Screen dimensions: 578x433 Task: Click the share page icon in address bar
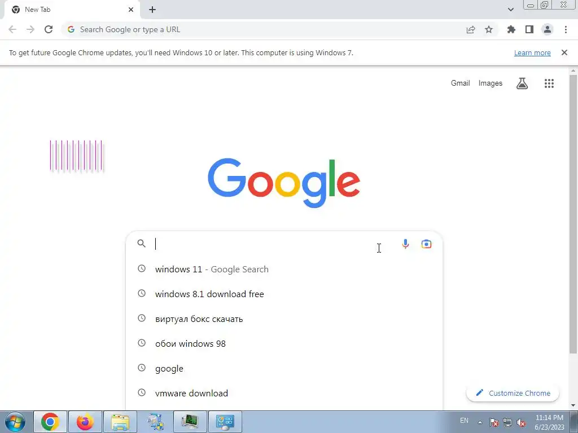click(471, 30)
